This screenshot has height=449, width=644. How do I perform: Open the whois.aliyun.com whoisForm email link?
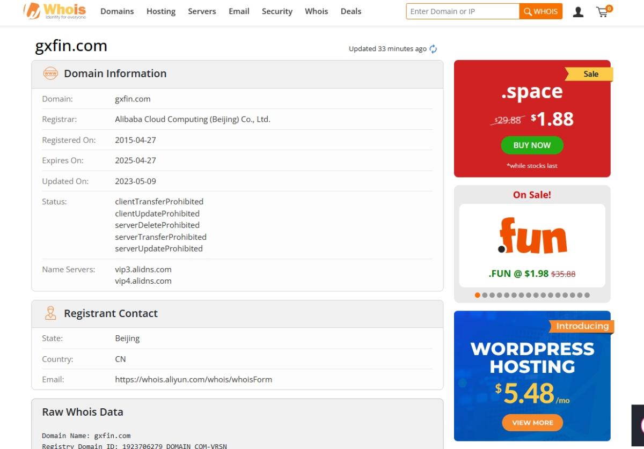click(193, 379)
